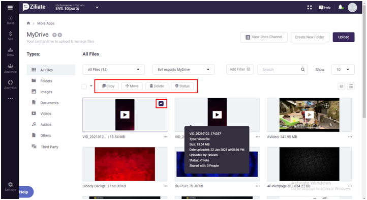This screenshot has height=200, width=367.
Task: Click the Status button
Action: (x=182, y=86)
